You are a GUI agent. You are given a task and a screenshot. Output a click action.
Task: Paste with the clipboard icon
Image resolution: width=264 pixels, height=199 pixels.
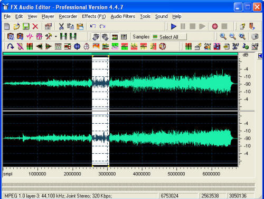[80, 26]
